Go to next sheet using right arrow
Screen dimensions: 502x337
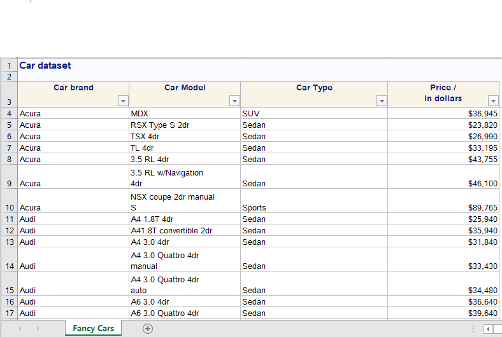38,328
